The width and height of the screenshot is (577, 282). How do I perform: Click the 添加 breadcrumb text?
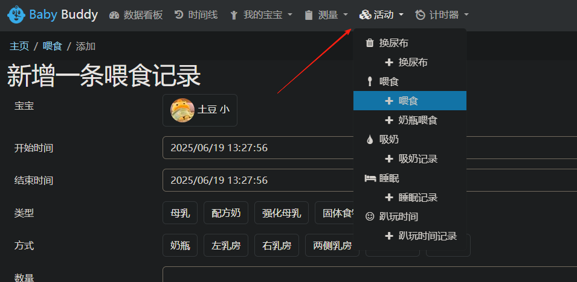[86, 46]
